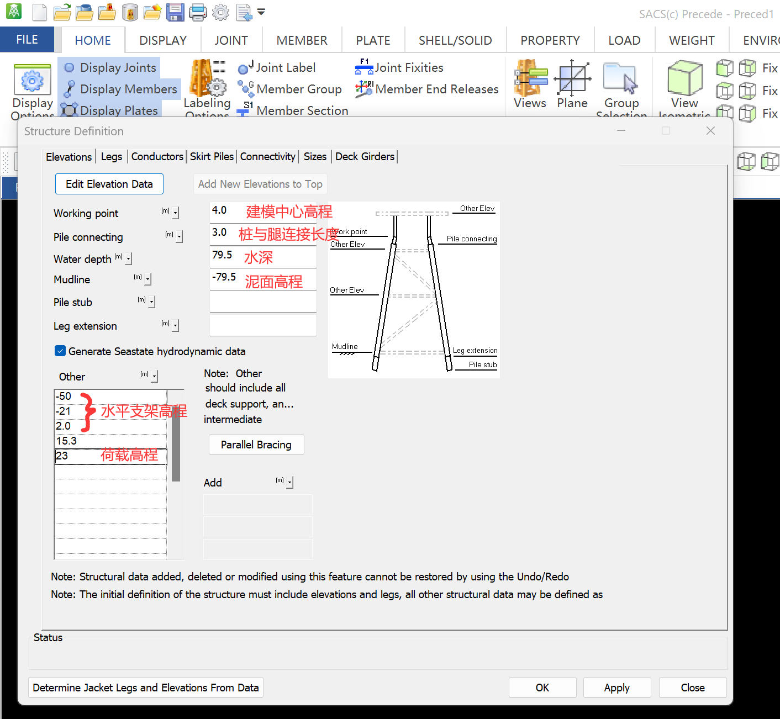Open Working point unit dropdown
Screen dimensions: 780x719
(x=176, y=213)
